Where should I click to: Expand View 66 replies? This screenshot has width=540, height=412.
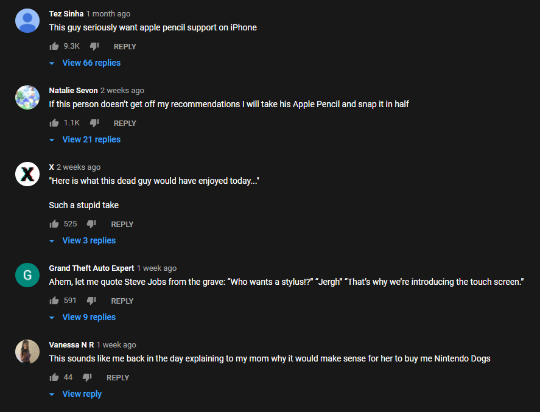85,63
